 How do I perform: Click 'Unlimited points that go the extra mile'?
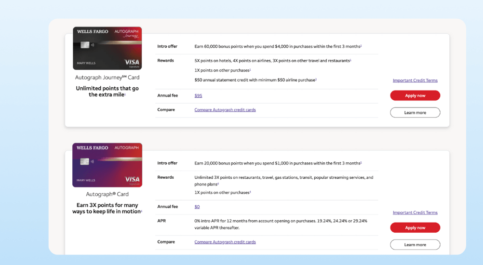107,92
